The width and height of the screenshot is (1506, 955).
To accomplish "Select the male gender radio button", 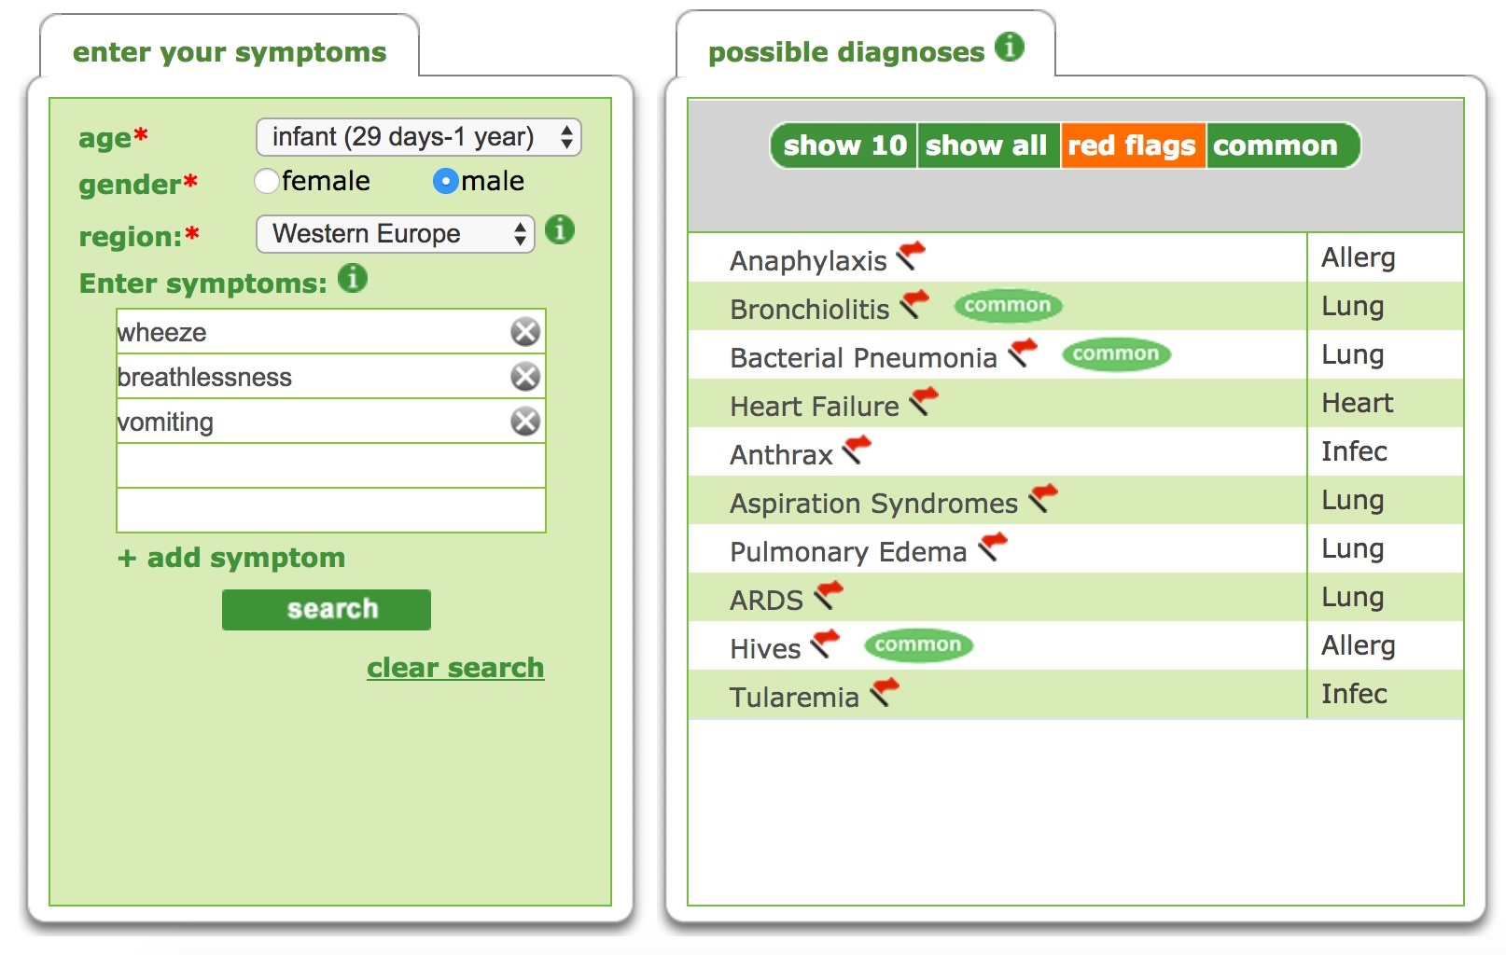I will coord(448,182).
